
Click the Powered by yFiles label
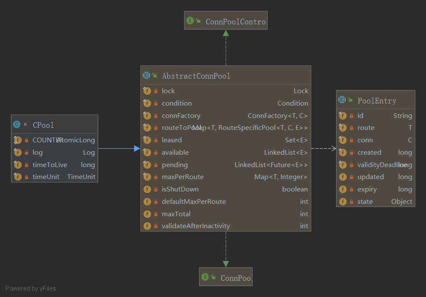point(31,288)
